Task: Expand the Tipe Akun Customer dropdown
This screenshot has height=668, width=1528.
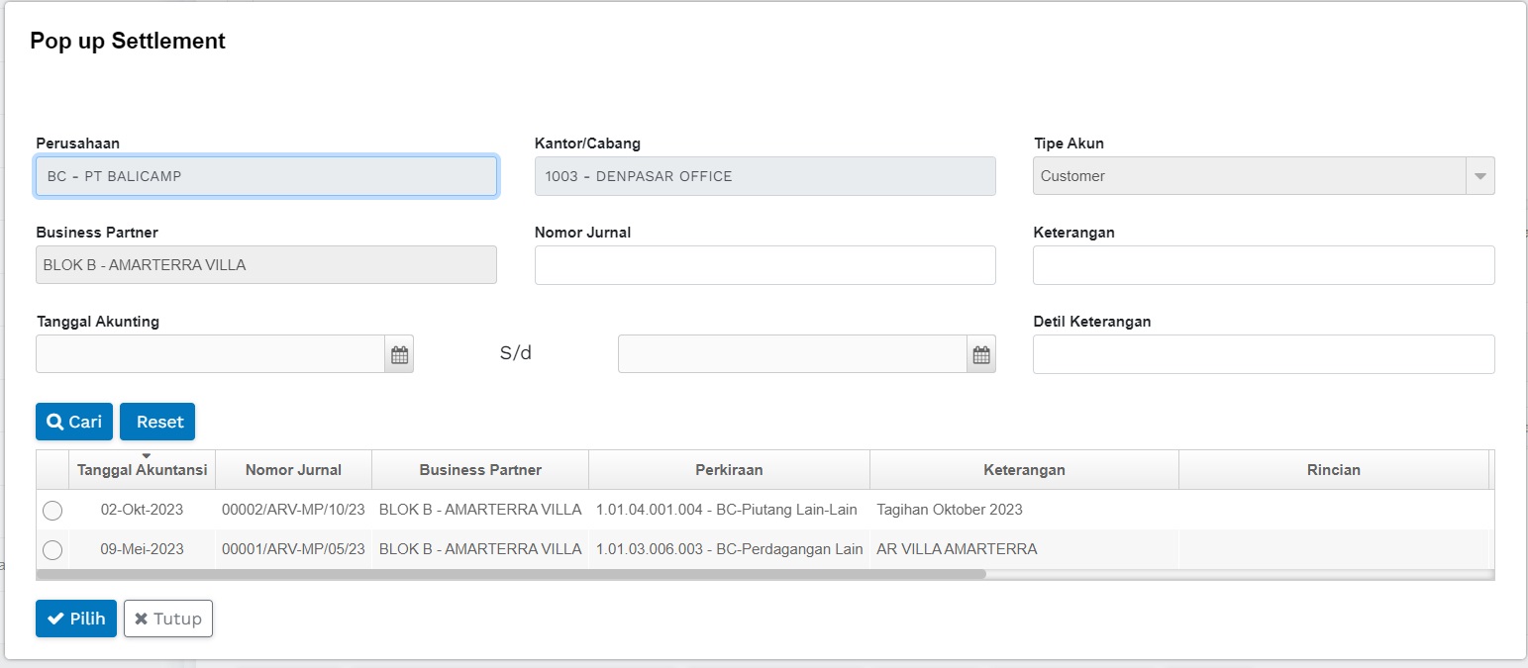Action: [x=1479, y=176]
